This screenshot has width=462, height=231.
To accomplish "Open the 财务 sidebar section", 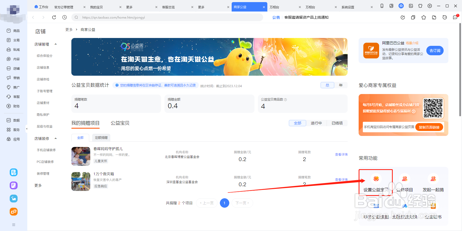I will (x=13, y=106).
